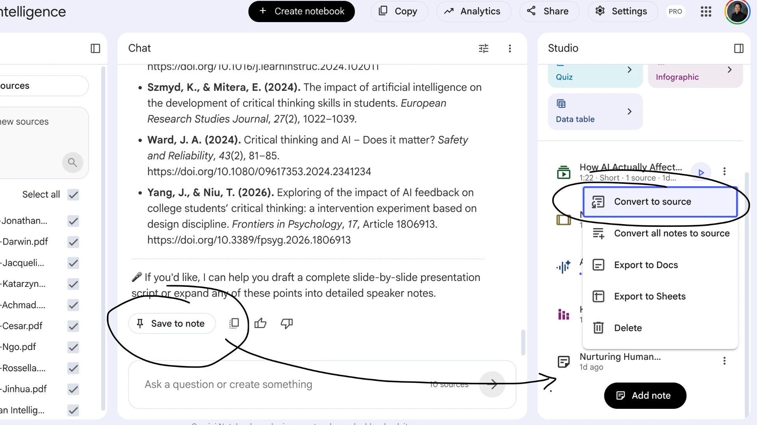Collapse the Studio panel icon
This screenshot has width=757, height=425.
coord(739,49)
